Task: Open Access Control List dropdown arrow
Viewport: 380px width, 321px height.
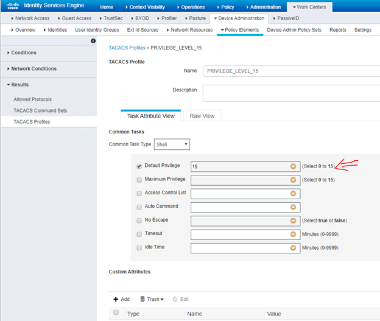Action: (294, 194)
